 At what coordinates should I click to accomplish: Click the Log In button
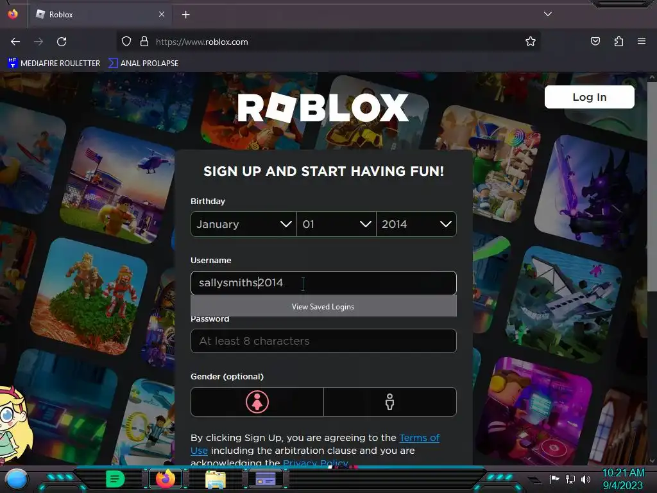(589, 97)
